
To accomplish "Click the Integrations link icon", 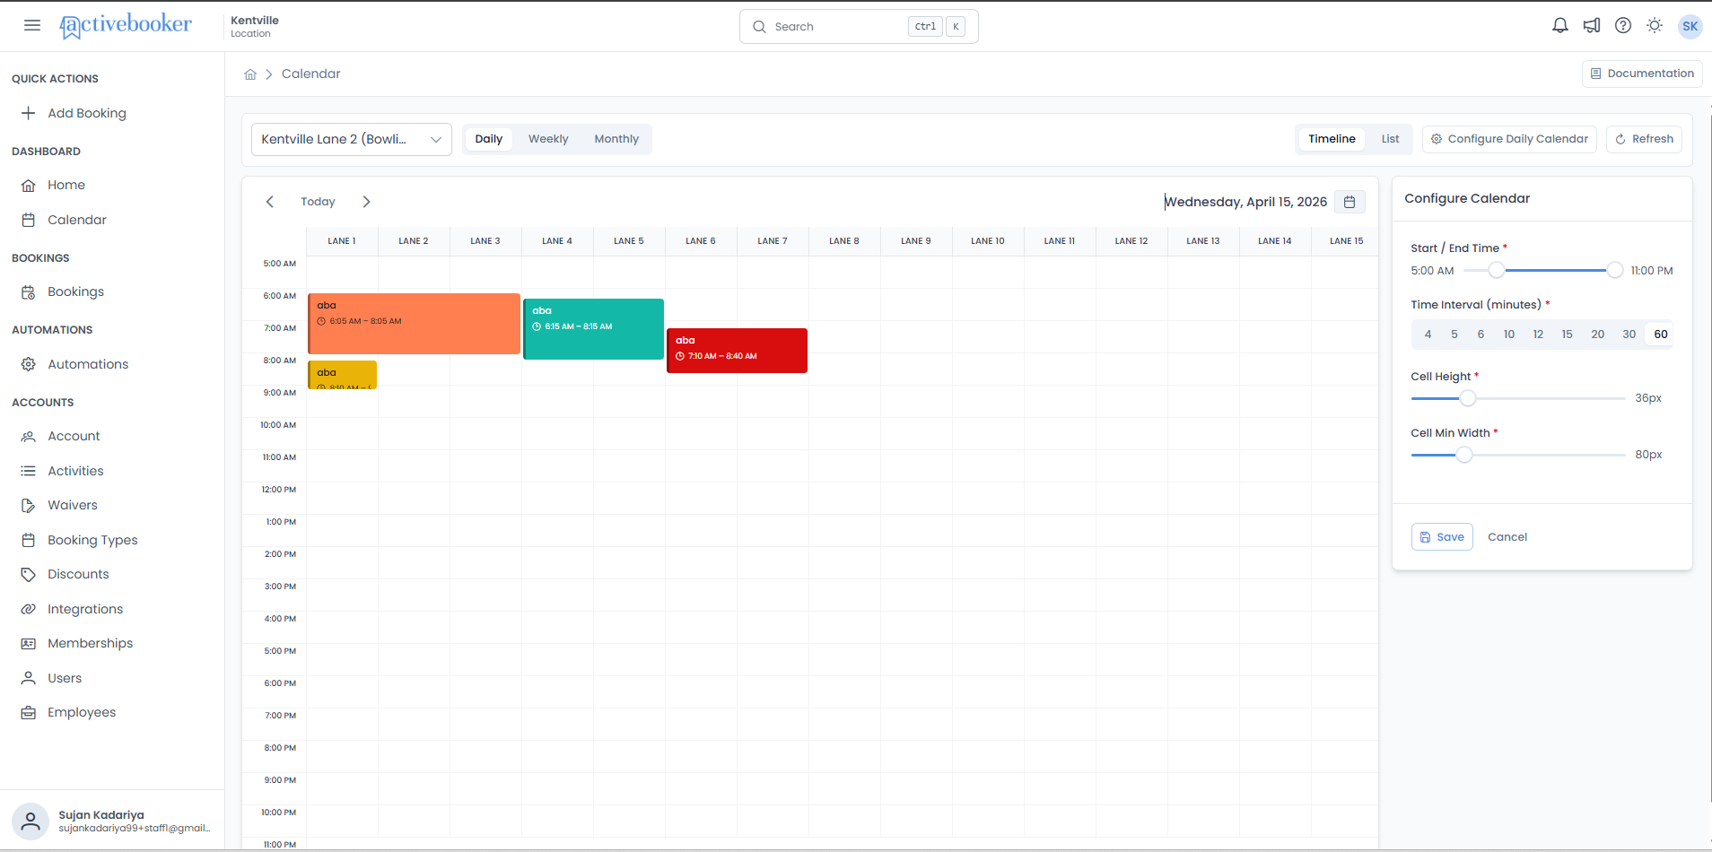I will tap(29, 609).
